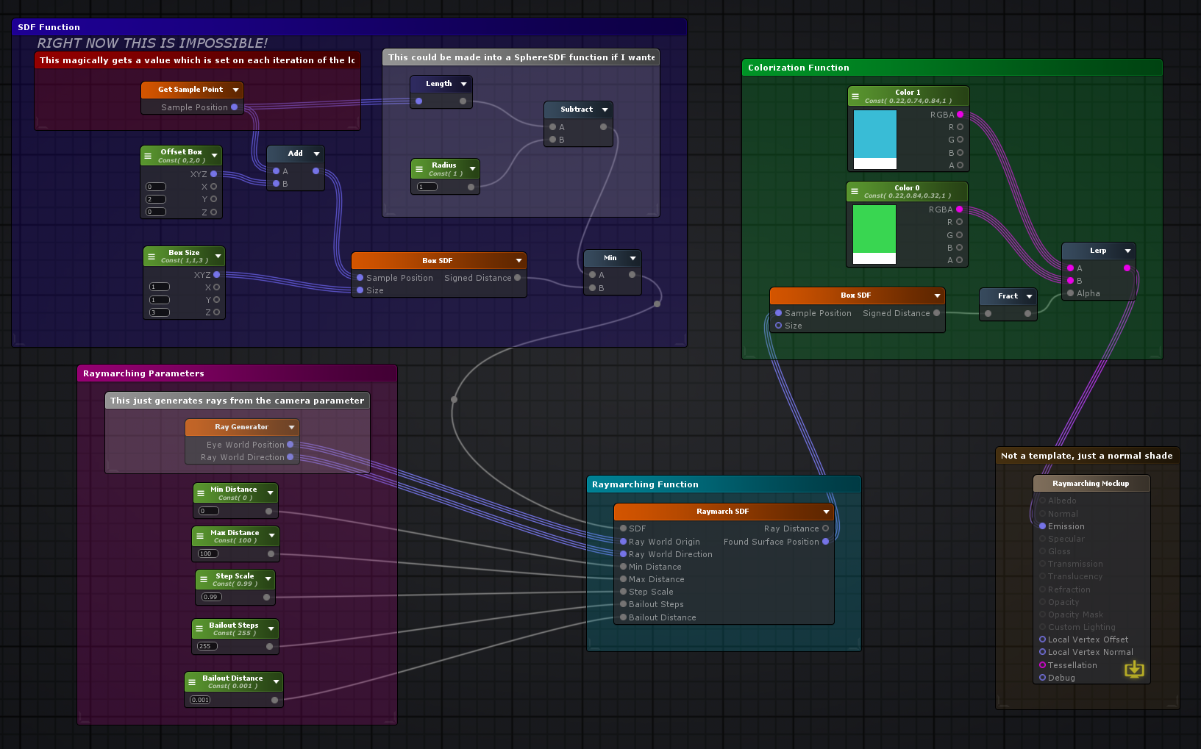This screenshot has width=1201, height=749.
Task: Open the Ray Generator node dropdown arrow
Action: click(x=291, y=427)
